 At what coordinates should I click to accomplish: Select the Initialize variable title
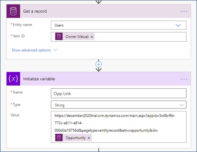pyautogui.click(x=39, y=79)
